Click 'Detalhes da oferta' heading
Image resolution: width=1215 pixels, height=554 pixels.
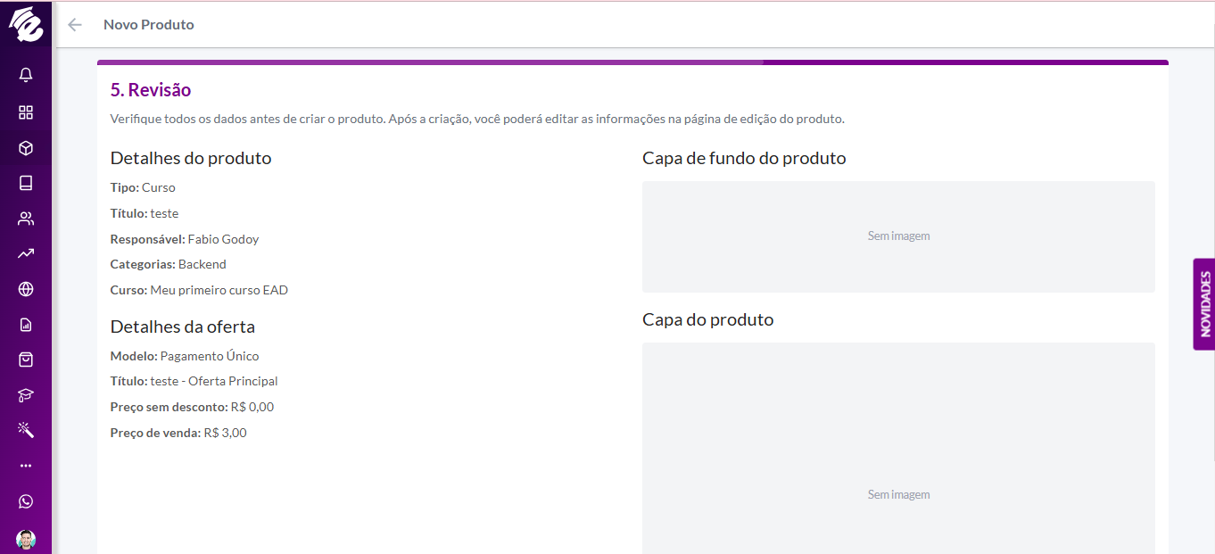pyautogui.click(x=183, y=327)
